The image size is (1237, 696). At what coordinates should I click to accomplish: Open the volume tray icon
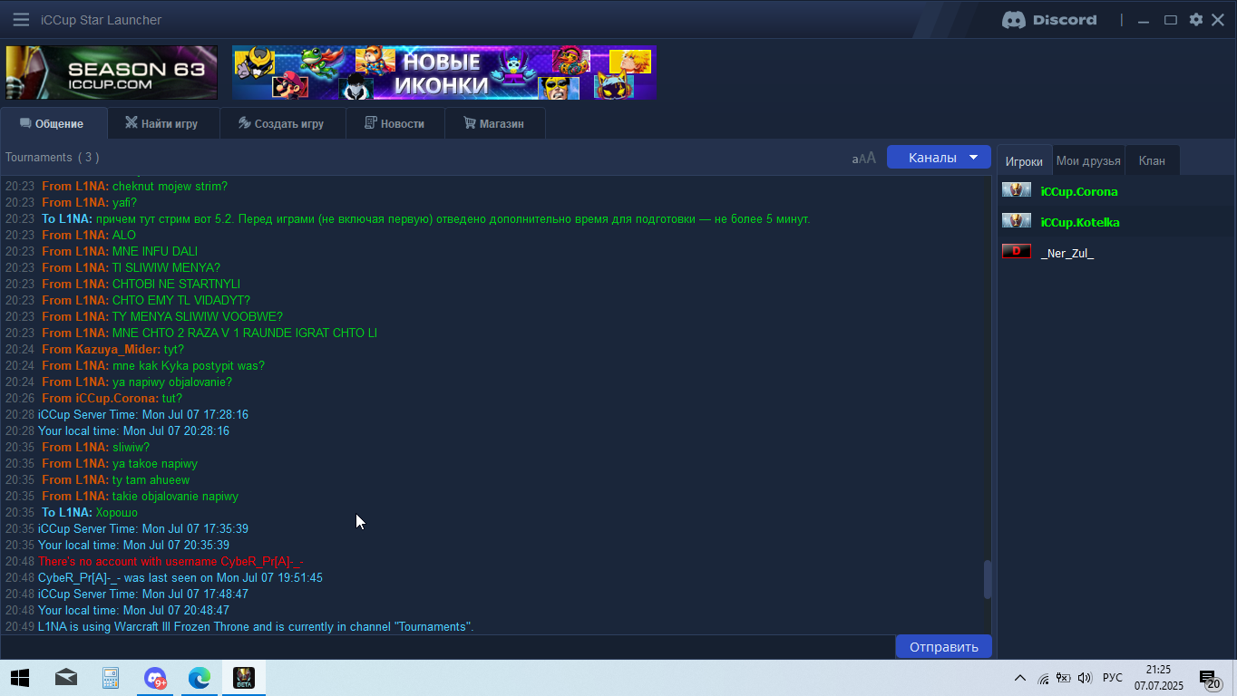[1085, 678]
